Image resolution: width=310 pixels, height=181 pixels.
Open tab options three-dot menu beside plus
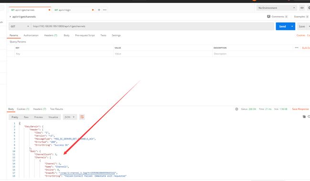coord(104,10)
